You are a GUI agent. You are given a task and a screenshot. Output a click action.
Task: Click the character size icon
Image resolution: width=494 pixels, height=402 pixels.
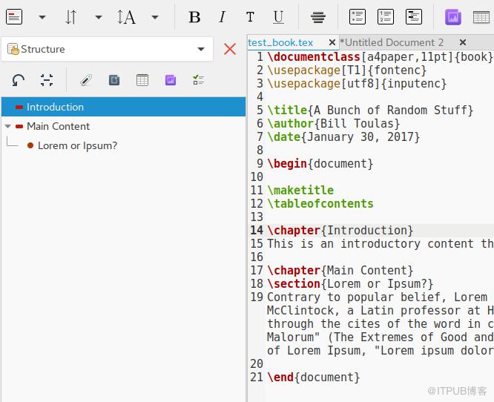[126, 17]
